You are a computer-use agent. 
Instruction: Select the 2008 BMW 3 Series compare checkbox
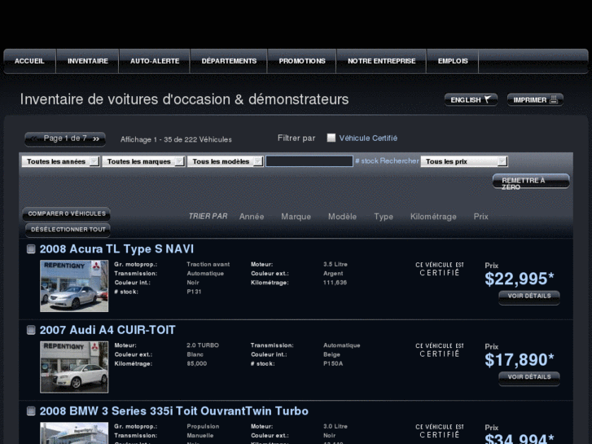tap(31, 411)
